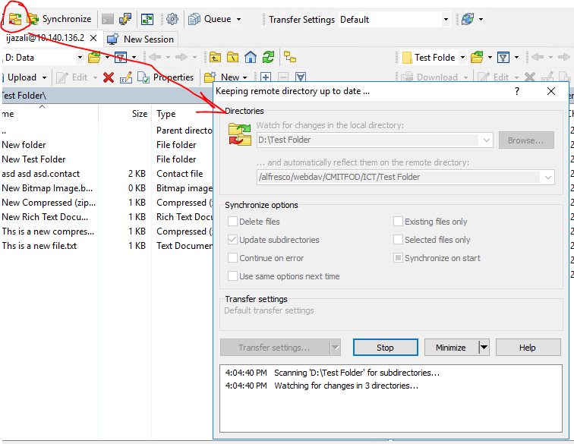Image resolution: width=574 pixels, height=444 pixels.
Task: Click the red X delete icon
Action: tap(109, 77)
